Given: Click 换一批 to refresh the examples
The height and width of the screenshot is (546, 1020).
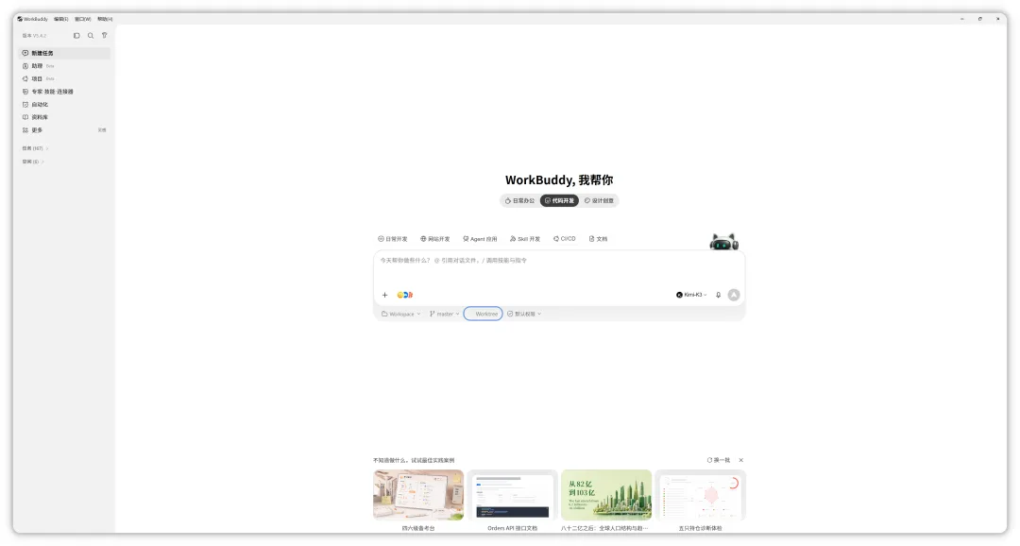Looking at the screenshot, I should coord(719,460).
